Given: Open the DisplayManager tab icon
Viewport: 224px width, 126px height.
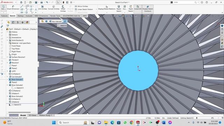Looking at the screenshot, I should pos(27,22).
